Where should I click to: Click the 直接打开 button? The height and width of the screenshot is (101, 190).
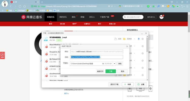click(x=100, y=71)
